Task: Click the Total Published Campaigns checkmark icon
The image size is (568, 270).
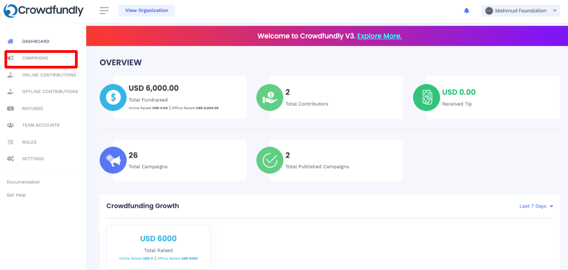Action: [x=270, y=160]
